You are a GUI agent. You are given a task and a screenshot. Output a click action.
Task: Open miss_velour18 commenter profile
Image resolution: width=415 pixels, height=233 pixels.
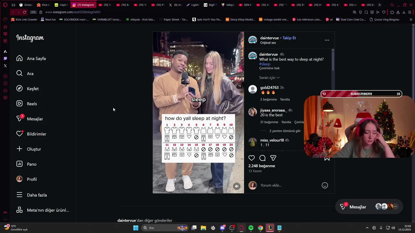[x=272, y=140]
